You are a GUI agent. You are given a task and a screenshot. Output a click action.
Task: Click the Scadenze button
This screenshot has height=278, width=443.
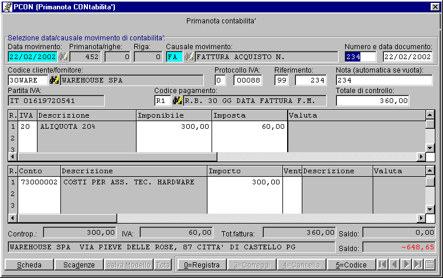[x=79, y=265]
